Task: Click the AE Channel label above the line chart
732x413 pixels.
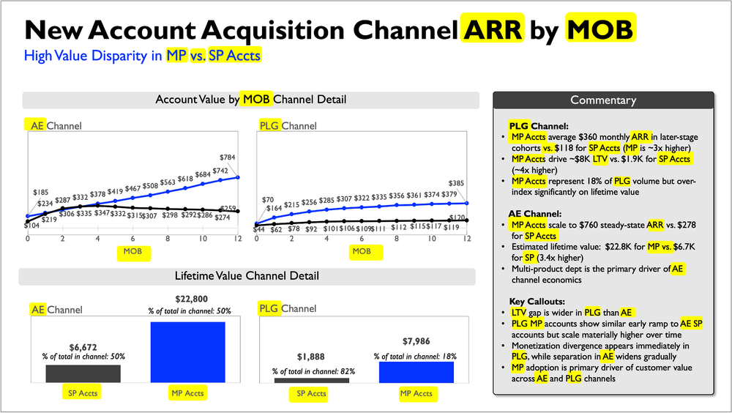Action: tap(56, 126)
